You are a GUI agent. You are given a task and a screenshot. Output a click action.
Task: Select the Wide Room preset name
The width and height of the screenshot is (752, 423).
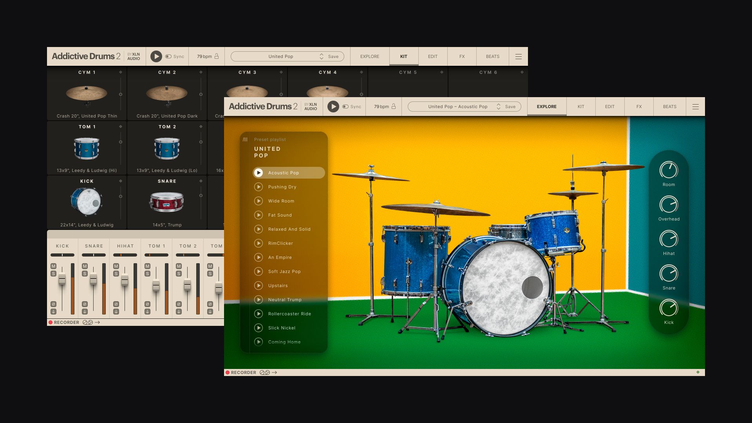pyautogui.click(x=281, y=201)
